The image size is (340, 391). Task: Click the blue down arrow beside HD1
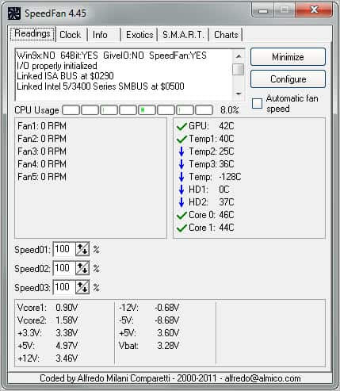[181, 190]
